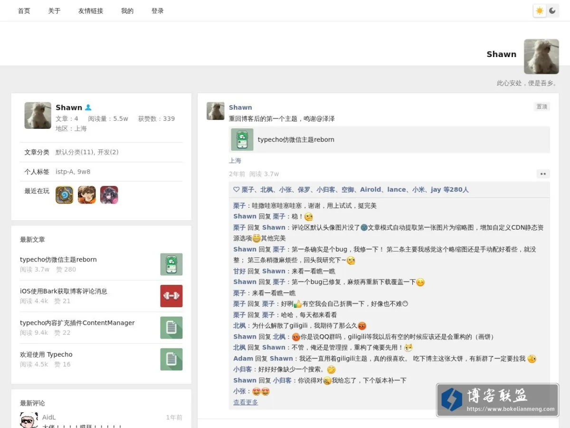Open the 开发(2) category link
This screenshot has height=428, width=570.
(108, 152)
